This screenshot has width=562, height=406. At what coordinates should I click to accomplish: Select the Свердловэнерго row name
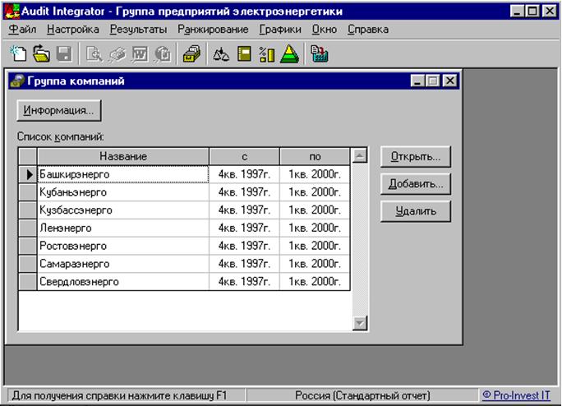point(123,282)
